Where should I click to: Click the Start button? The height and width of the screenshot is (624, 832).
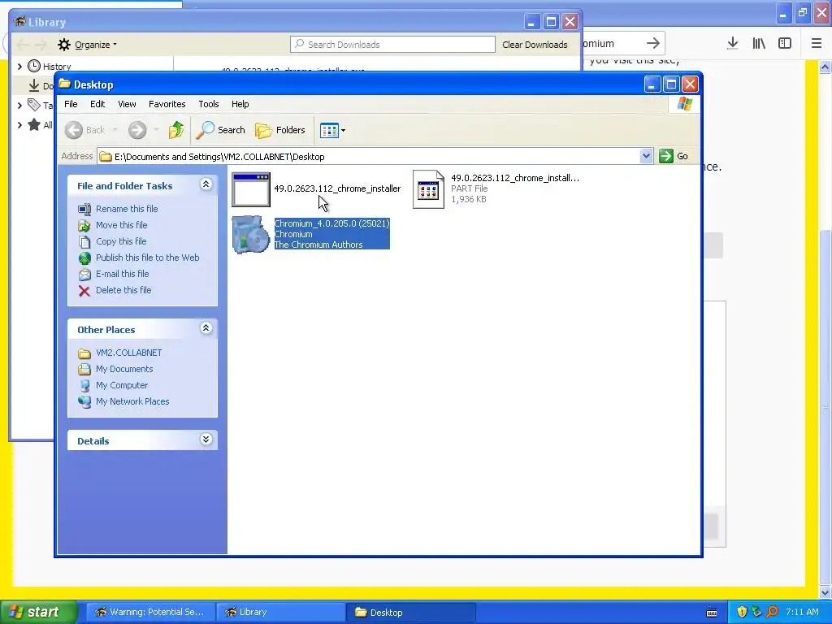39,612
